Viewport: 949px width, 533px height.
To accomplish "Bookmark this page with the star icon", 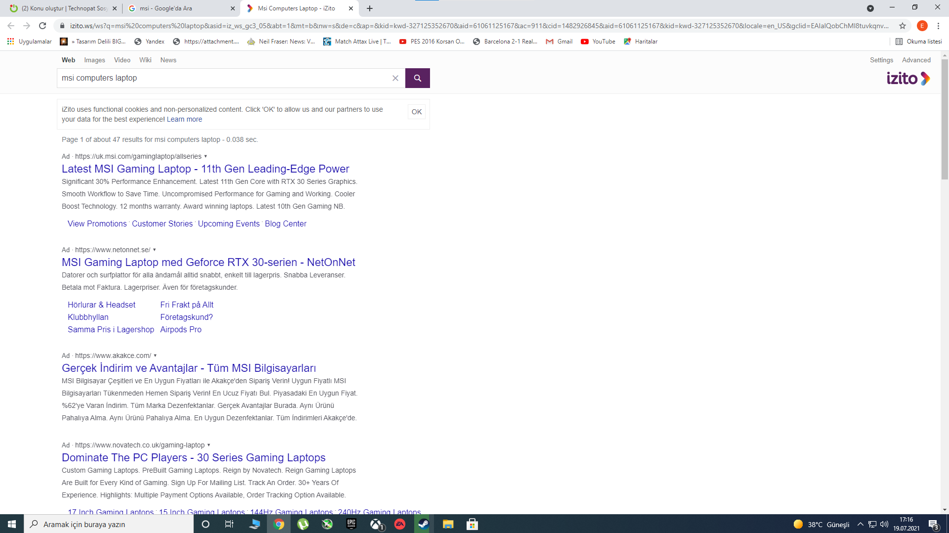I will coord(903,26).
